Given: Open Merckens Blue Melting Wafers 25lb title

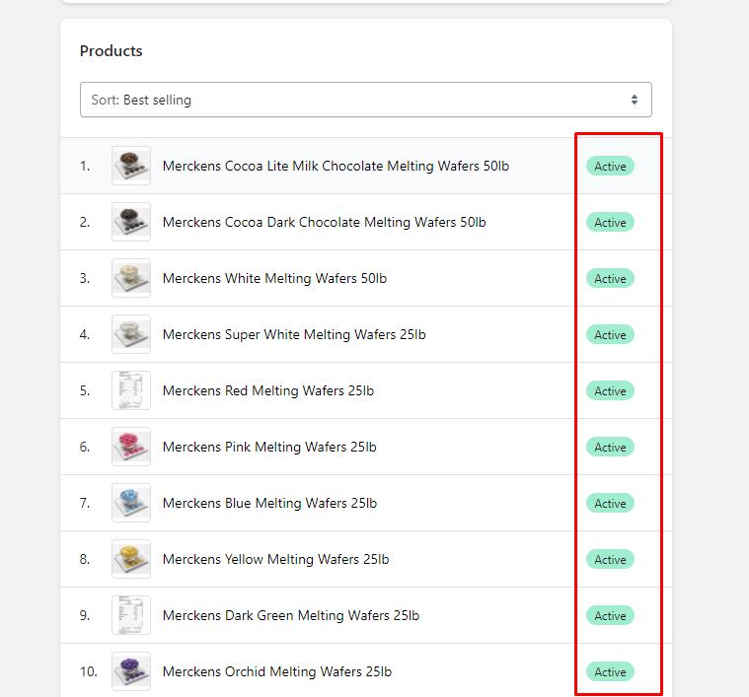Looking at the screenshot, I should [269, 504].
